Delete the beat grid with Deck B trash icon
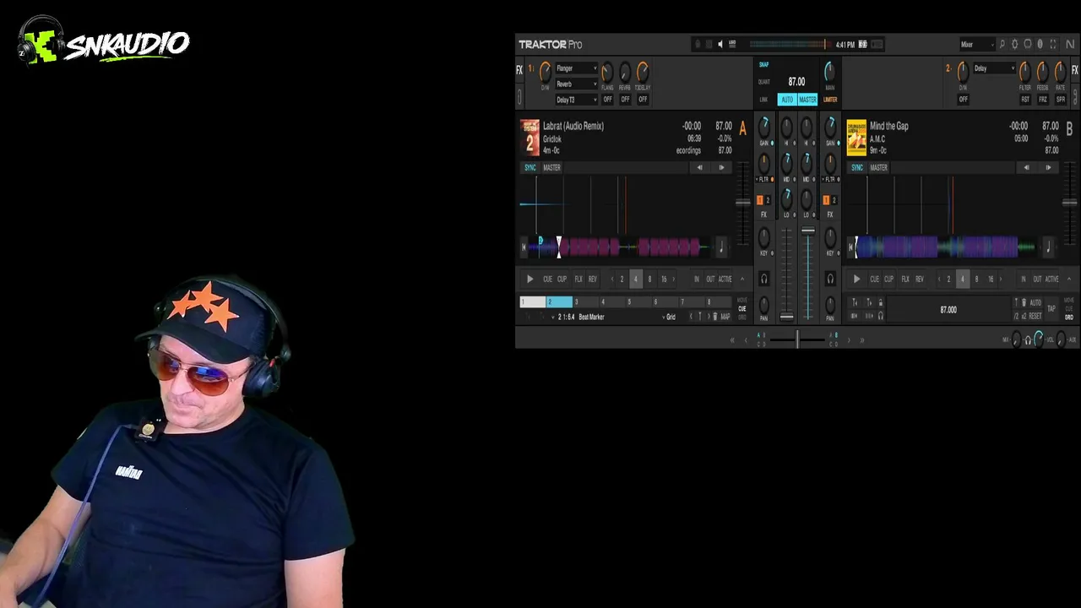Viewport: 1081px width, 608px height. 1024,303
